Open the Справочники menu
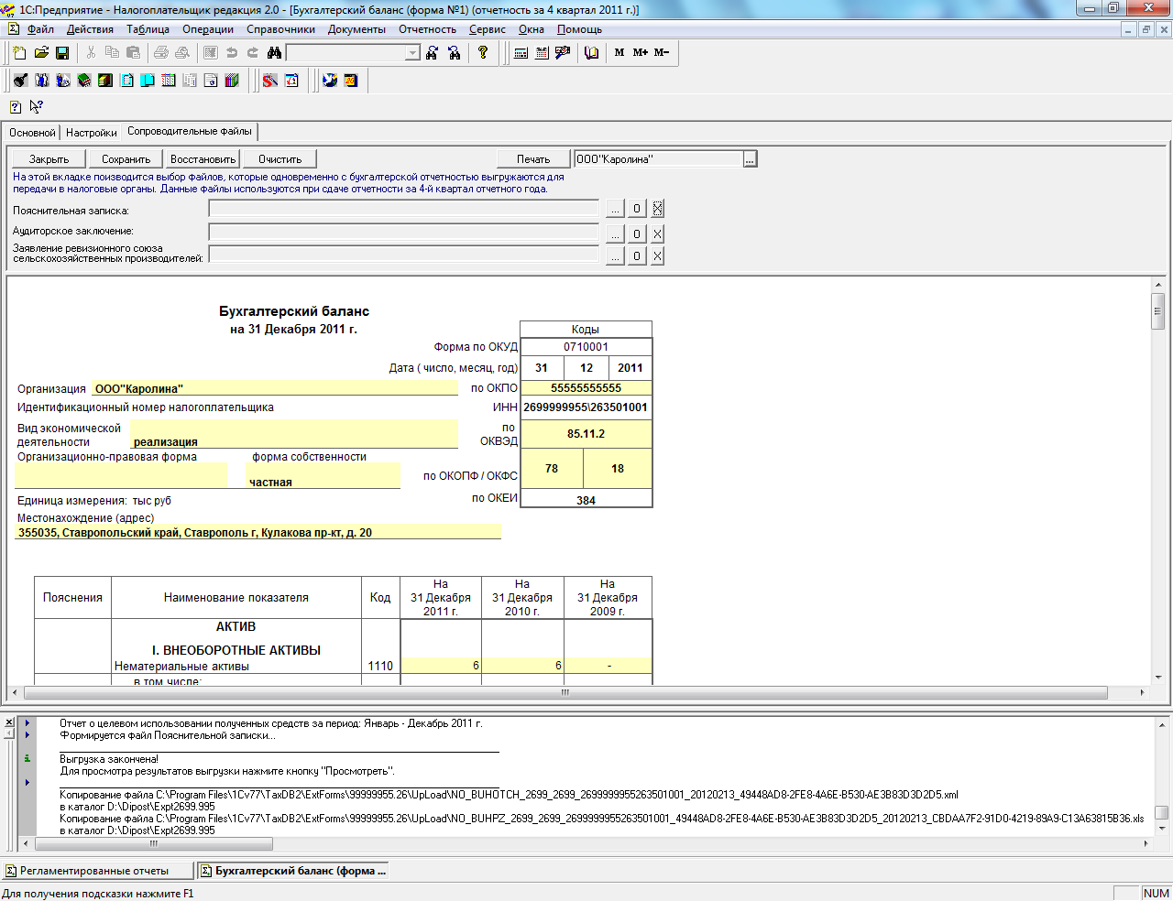This screenshot has width=1173, height=901. [x=280, y=29]
